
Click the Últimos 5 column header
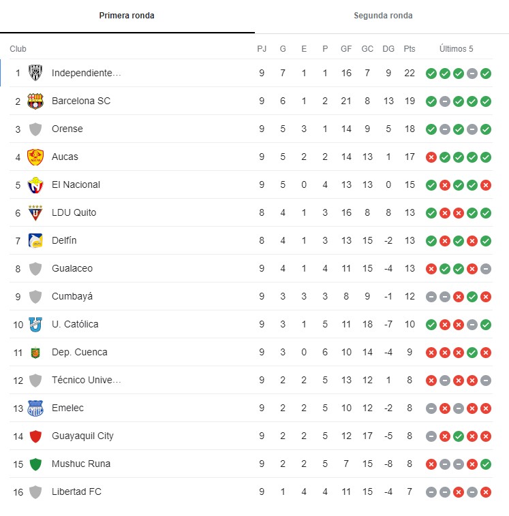click(457, 49)
